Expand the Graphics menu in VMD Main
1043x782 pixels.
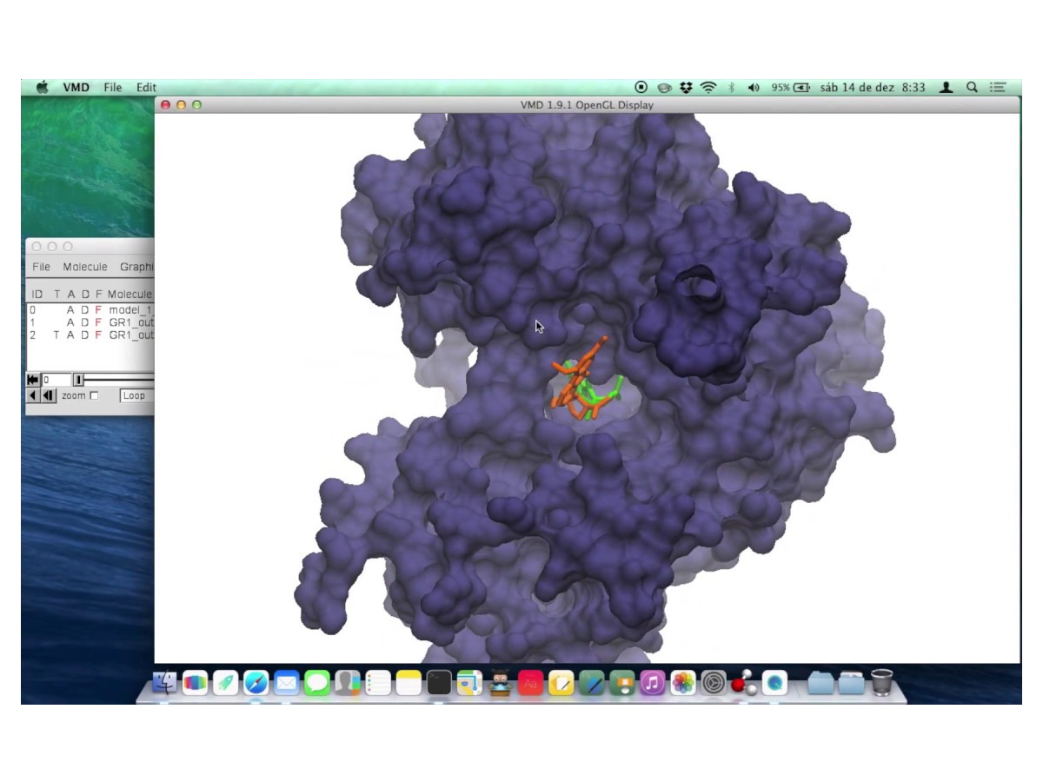(x=136, y=267)
